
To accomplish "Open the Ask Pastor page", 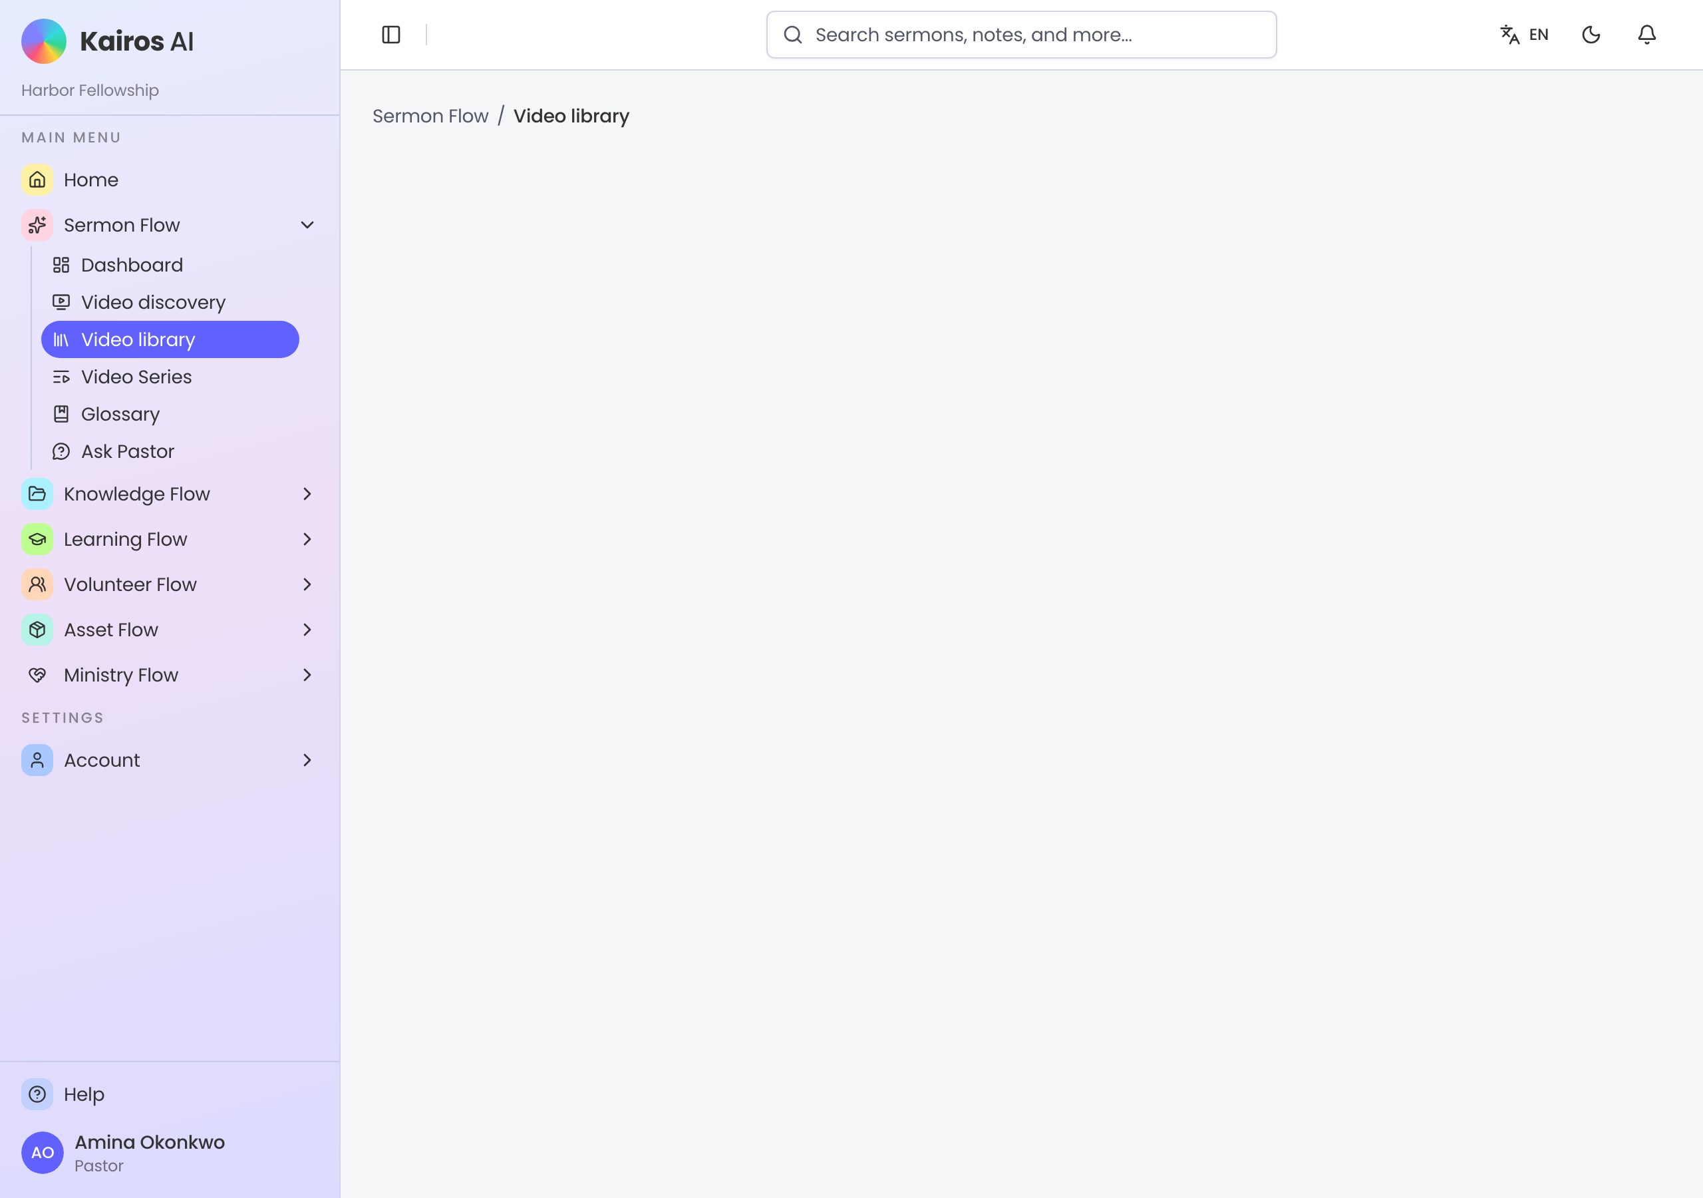I will tap(170, 452).
